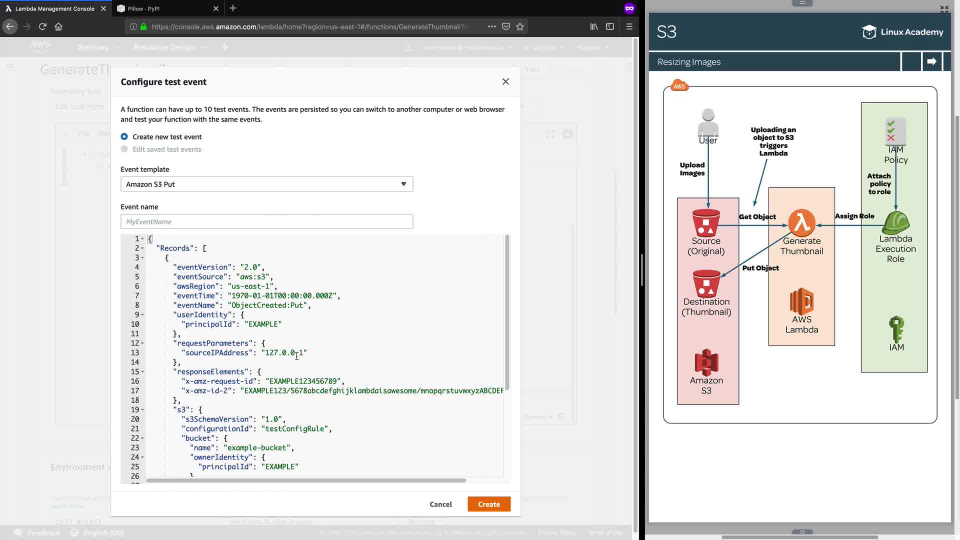Open the page actions ellipsis icon
The width and height of the screenshot is (960, 540).
tap(491, 26)
